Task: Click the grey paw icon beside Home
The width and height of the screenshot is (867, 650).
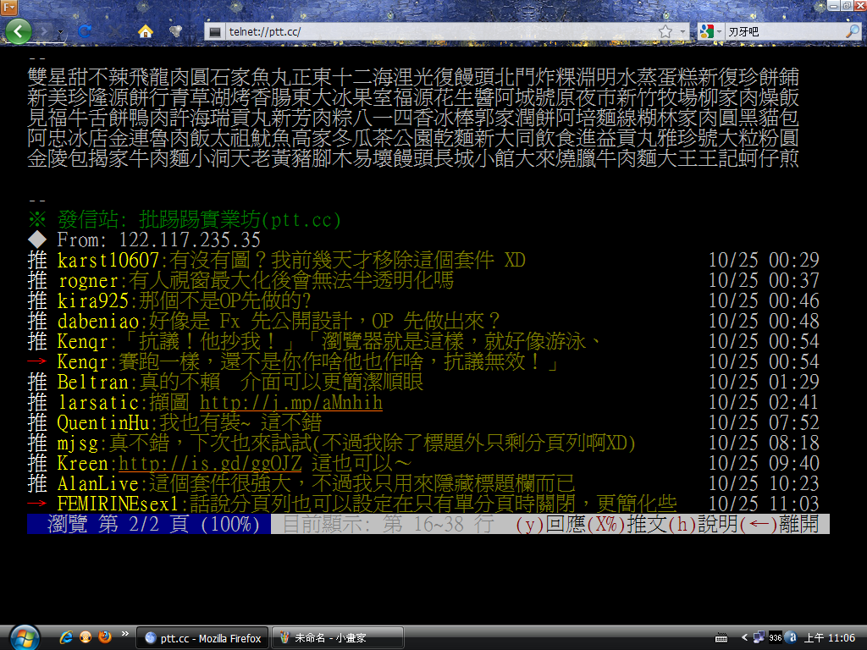Action: click(176, 31)
